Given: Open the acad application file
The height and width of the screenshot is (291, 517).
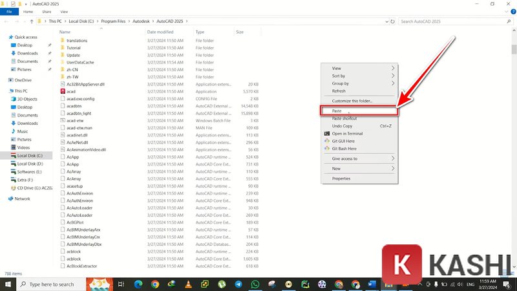Looking at the screenshot, I should (x=71, y=91).
